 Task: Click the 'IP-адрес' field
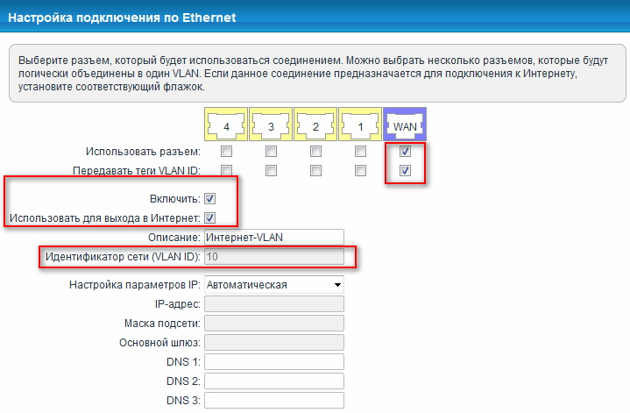click(x=273, y=303)
